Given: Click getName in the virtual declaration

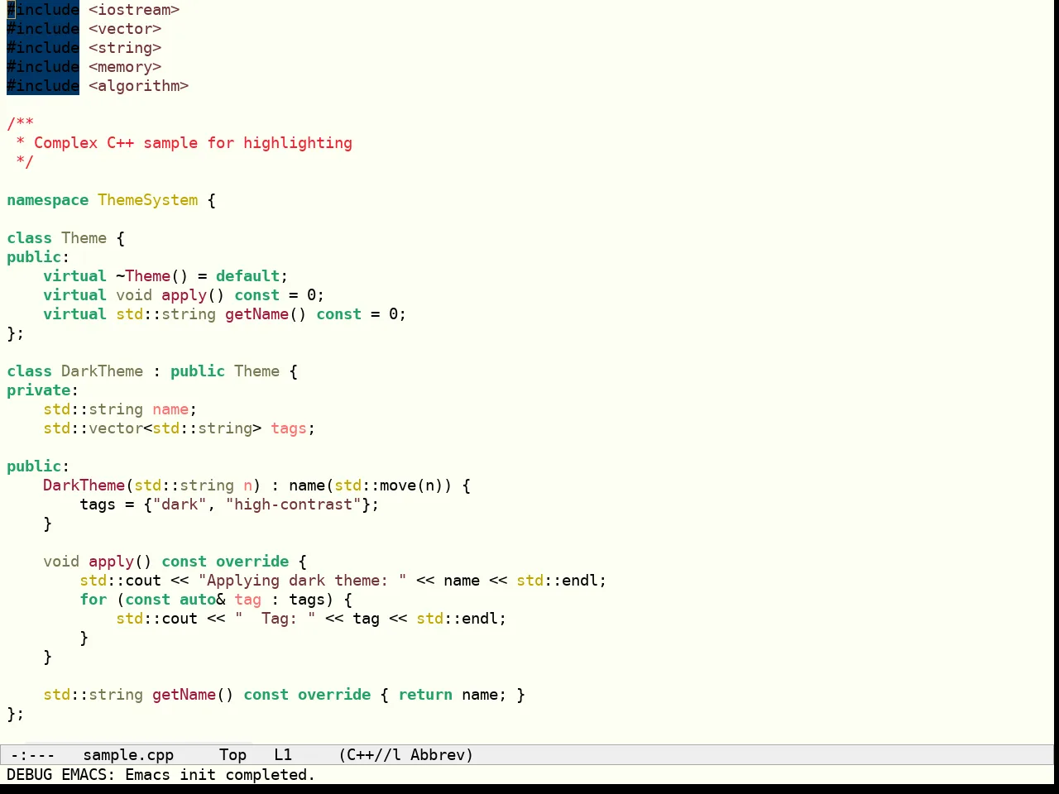Looking at the screenshot, I should (256, 314).
